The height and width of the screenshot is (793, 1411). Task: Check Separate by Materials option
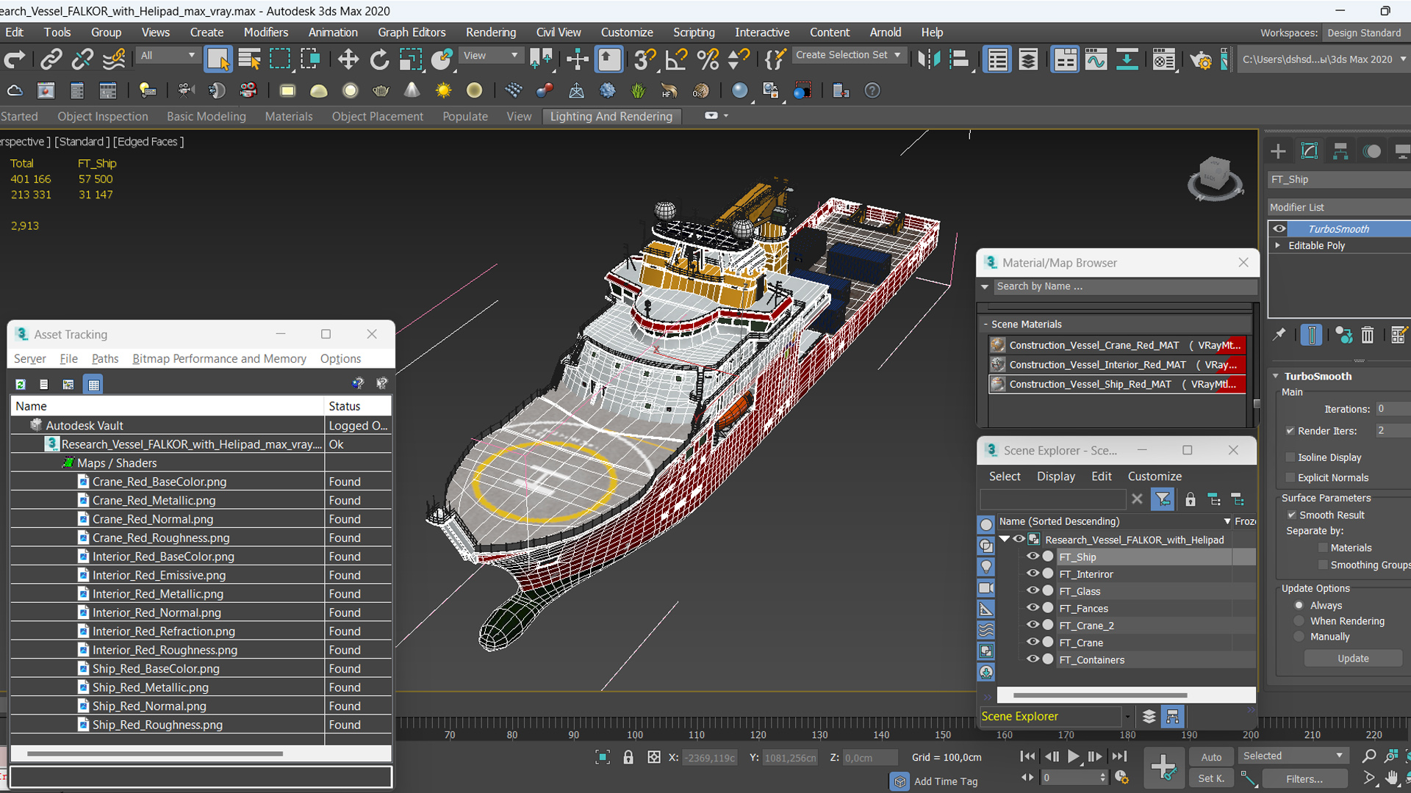[x=1324, y=548]
